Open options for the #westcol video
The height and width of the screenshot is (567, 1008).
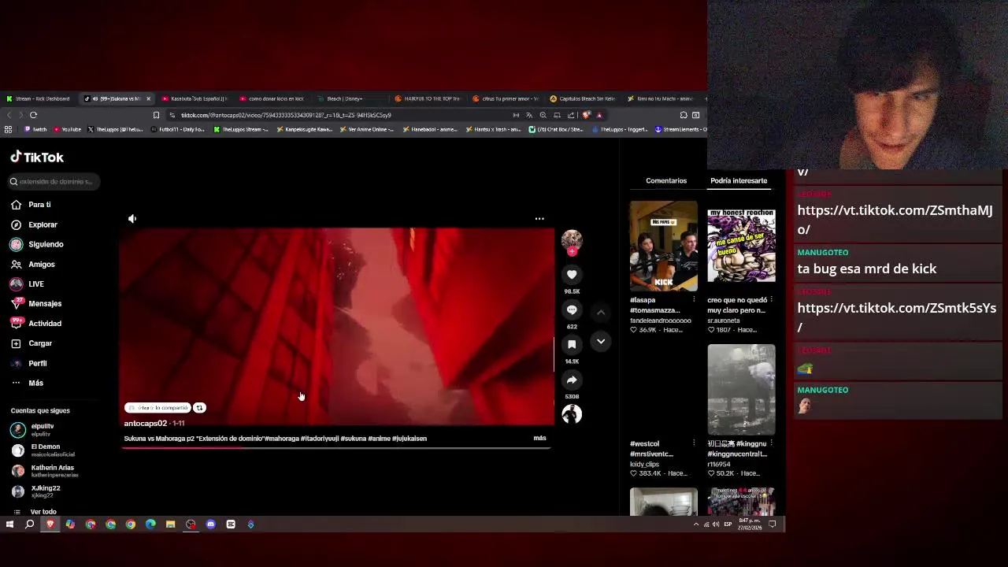pyautogui.click(x=694, y=443)
